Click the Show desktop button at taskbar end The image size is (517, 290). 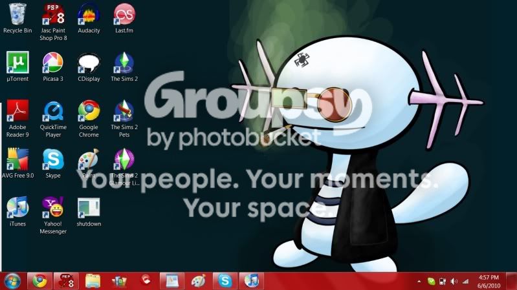point(511,281)
